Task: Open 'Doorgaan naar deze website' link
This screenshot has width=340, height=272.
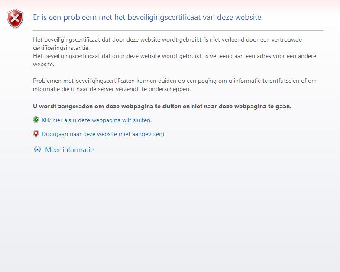Action: point(80,134)
